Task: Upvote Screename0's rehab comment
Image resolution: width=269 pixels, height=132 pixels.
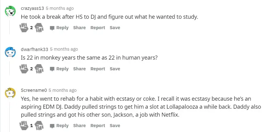Action: [24, 126]
